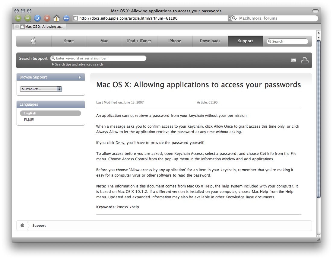Screen dimensions: 333x259
Task: Open the Mac navigation tab
Action: click(104, 41)
